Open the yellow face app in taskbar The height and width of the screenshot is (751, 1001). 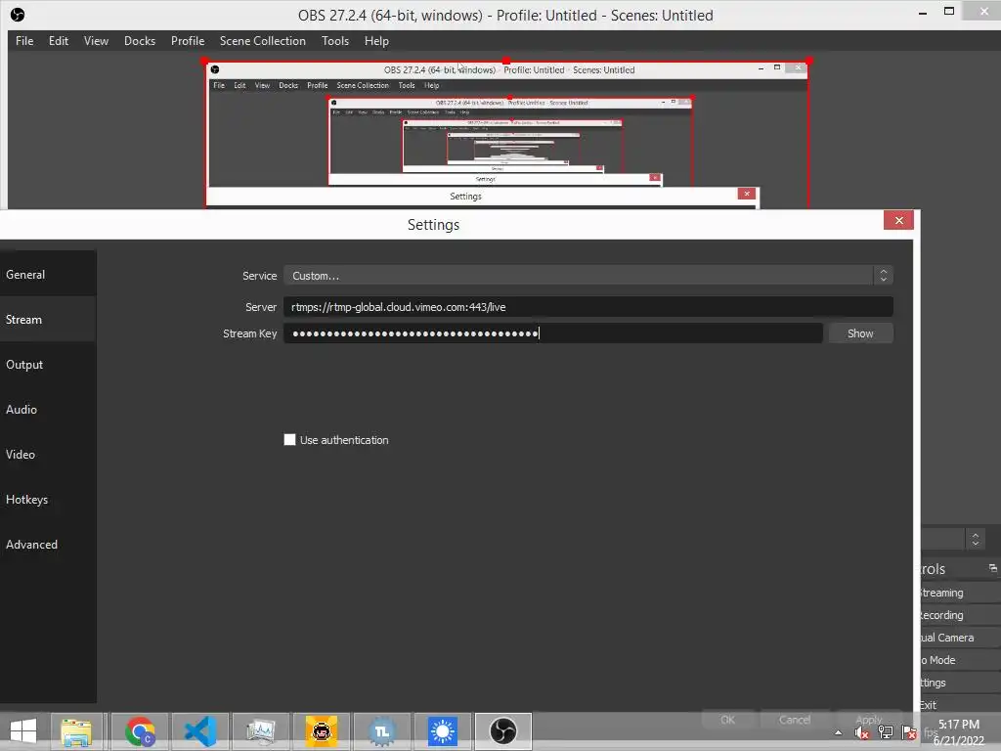321,731
